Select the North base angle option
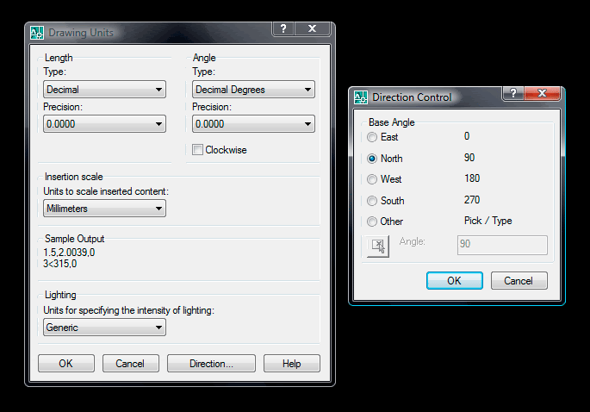The width and height of the screenshot is (590, 412). 372,159
